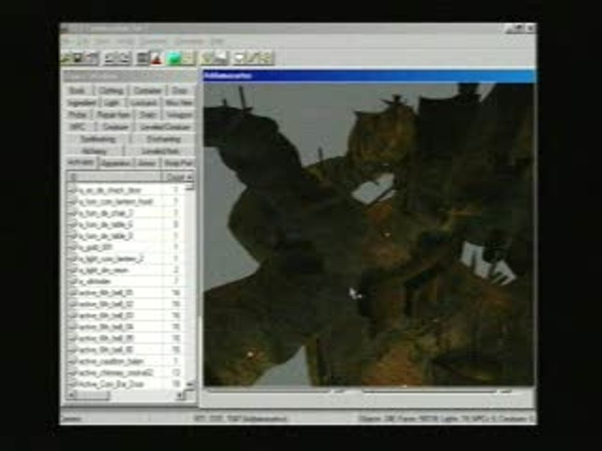Select the Spellmaking tab
Screen dimensions: 602x451
[x=98, y=139]
